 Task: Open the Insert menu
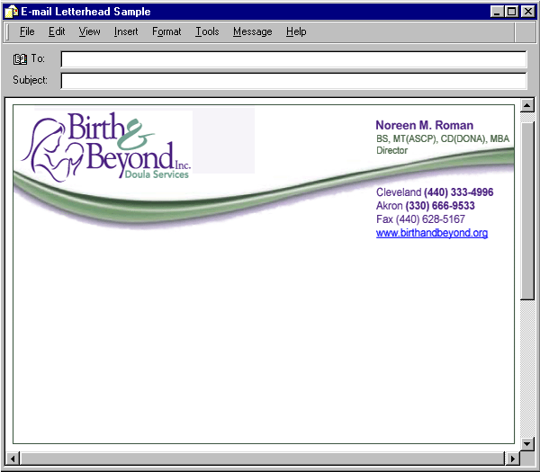[126, 31]
